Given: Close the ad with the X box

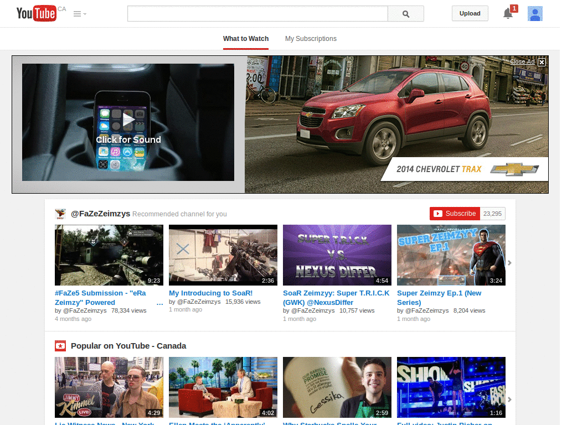Looking at the screenshot, I should click(x=542, y=62).
